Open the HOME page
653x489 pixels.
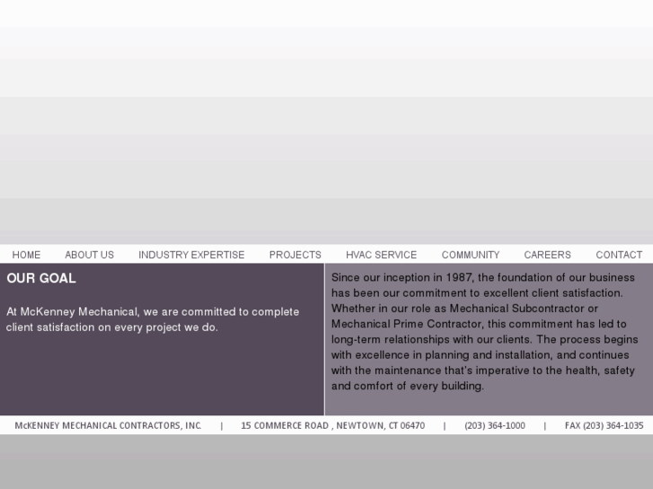click(x=26, y=255)
